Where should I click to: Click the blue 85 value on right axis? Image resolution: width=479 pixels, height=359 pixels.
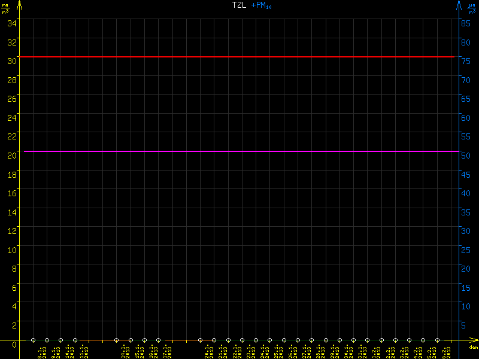pyautogui.click(x=465, y=23)
